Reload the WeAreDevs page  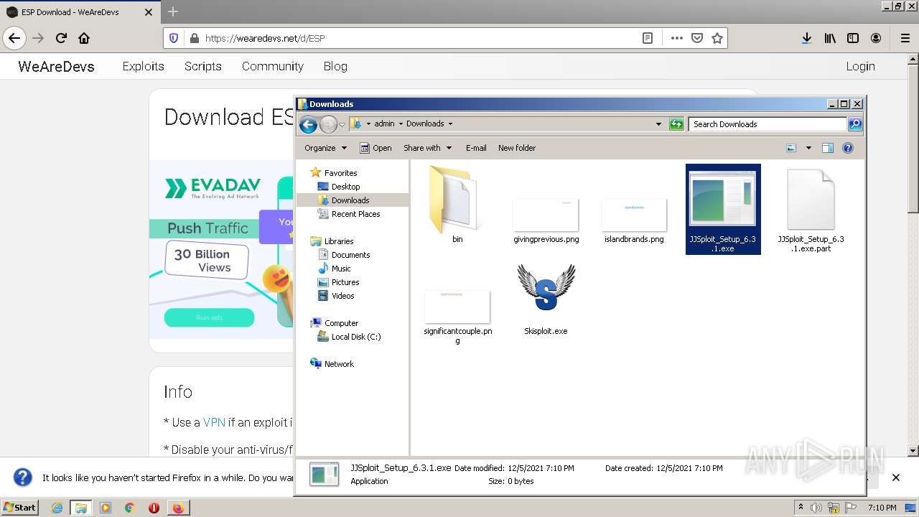[61, 38]
